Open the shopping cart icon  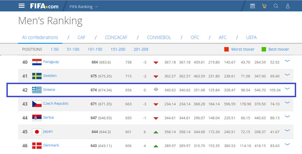264,6
